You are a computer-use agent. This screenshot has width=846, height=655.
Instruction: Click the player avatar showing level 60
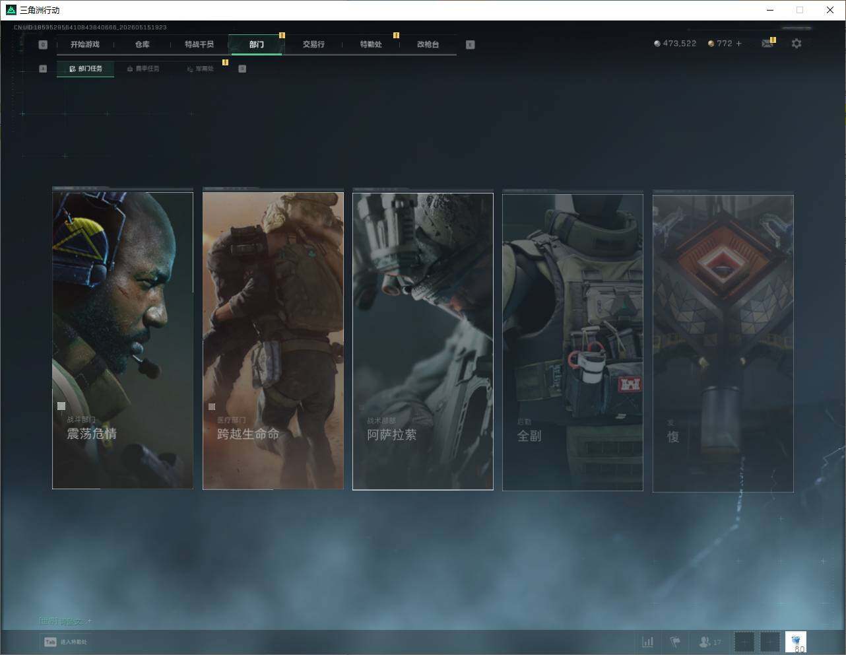point(796,642)
